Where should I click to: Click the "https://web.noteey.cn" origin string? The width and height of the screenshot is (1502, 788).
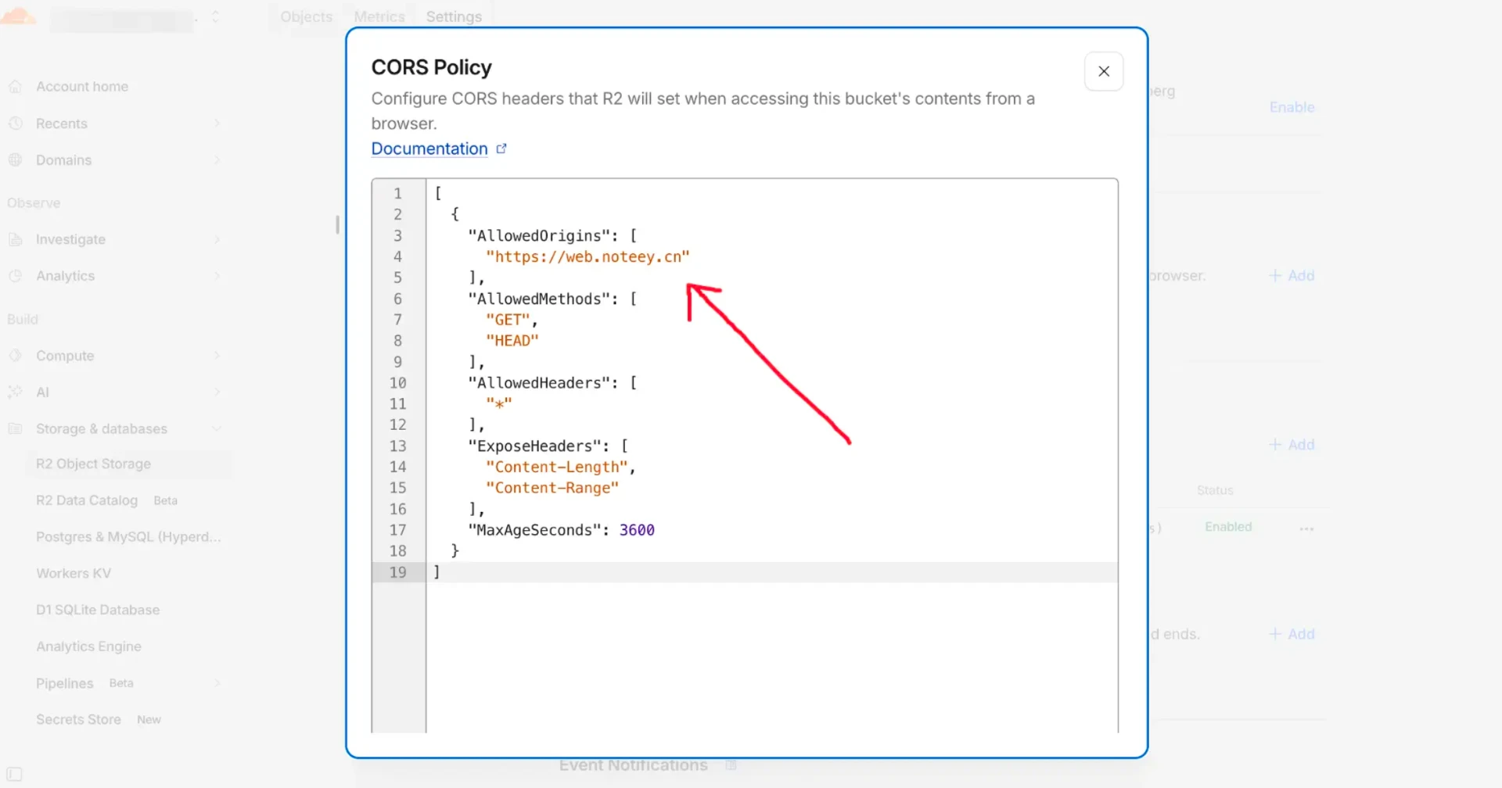[588, 256]
